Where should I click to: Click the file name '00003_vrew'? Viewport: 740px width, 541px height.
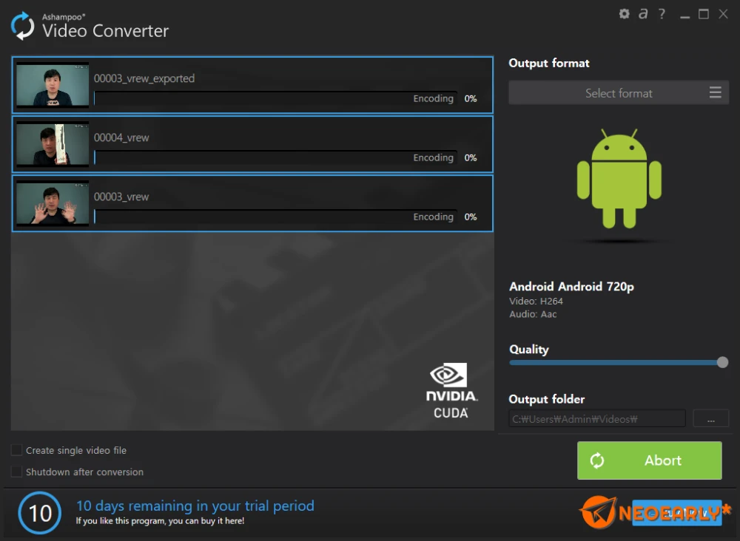(x=121, y=197)
